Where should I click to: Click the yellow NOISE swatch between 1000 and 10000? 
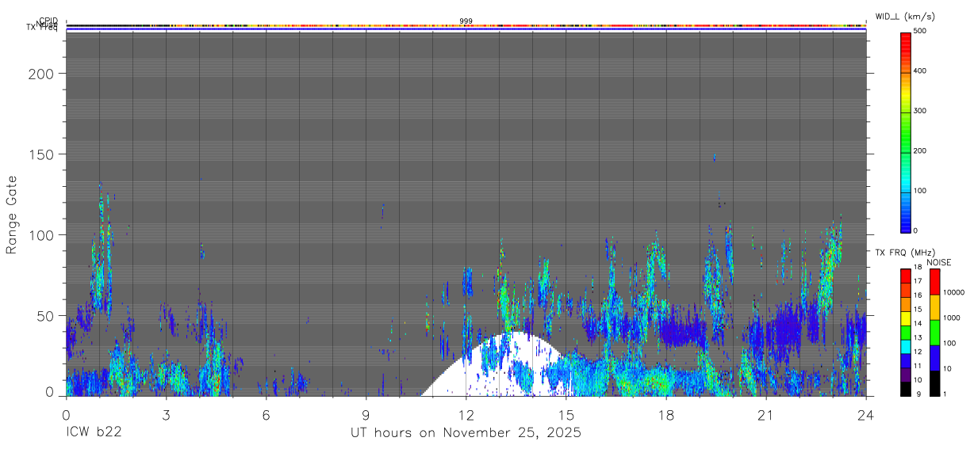tap(934, 306)
